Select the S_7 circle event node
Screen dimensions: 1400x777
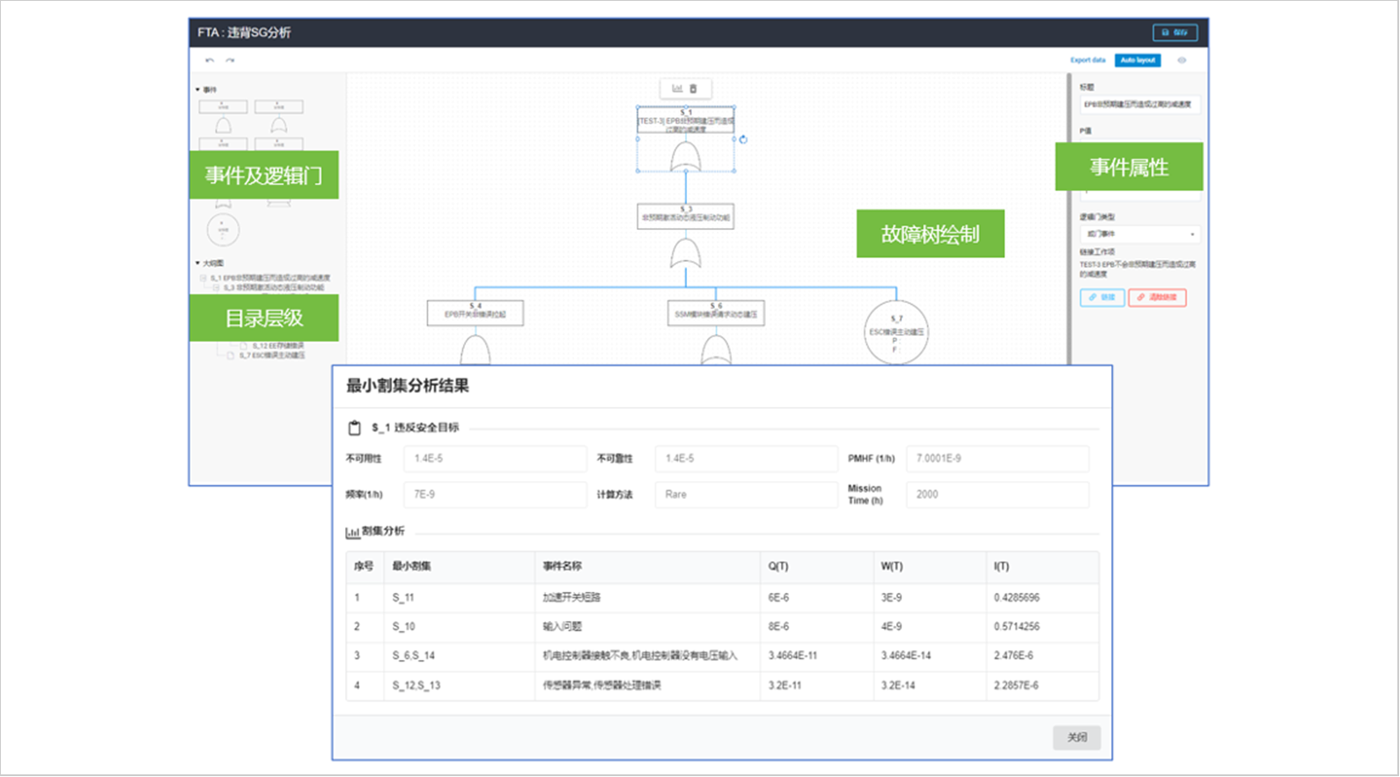pos(895,332)
